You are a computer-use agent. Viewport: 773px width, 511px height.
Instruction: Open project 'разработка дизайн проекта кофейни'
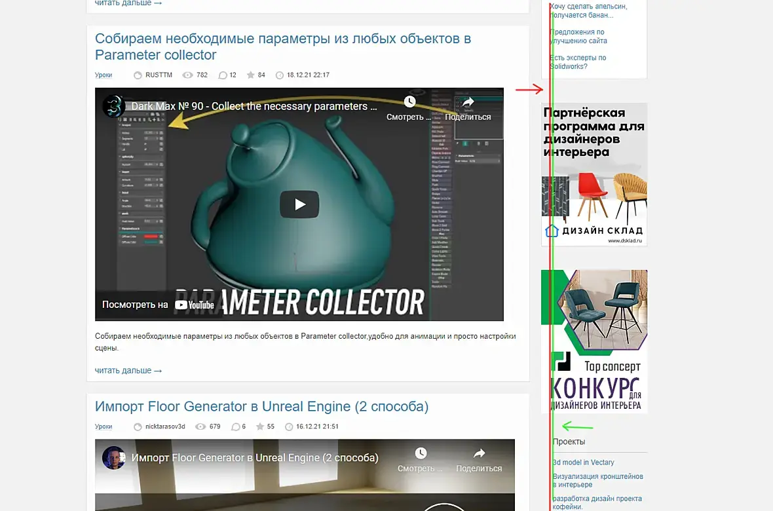pyautogui.click(x=597, y=502)
